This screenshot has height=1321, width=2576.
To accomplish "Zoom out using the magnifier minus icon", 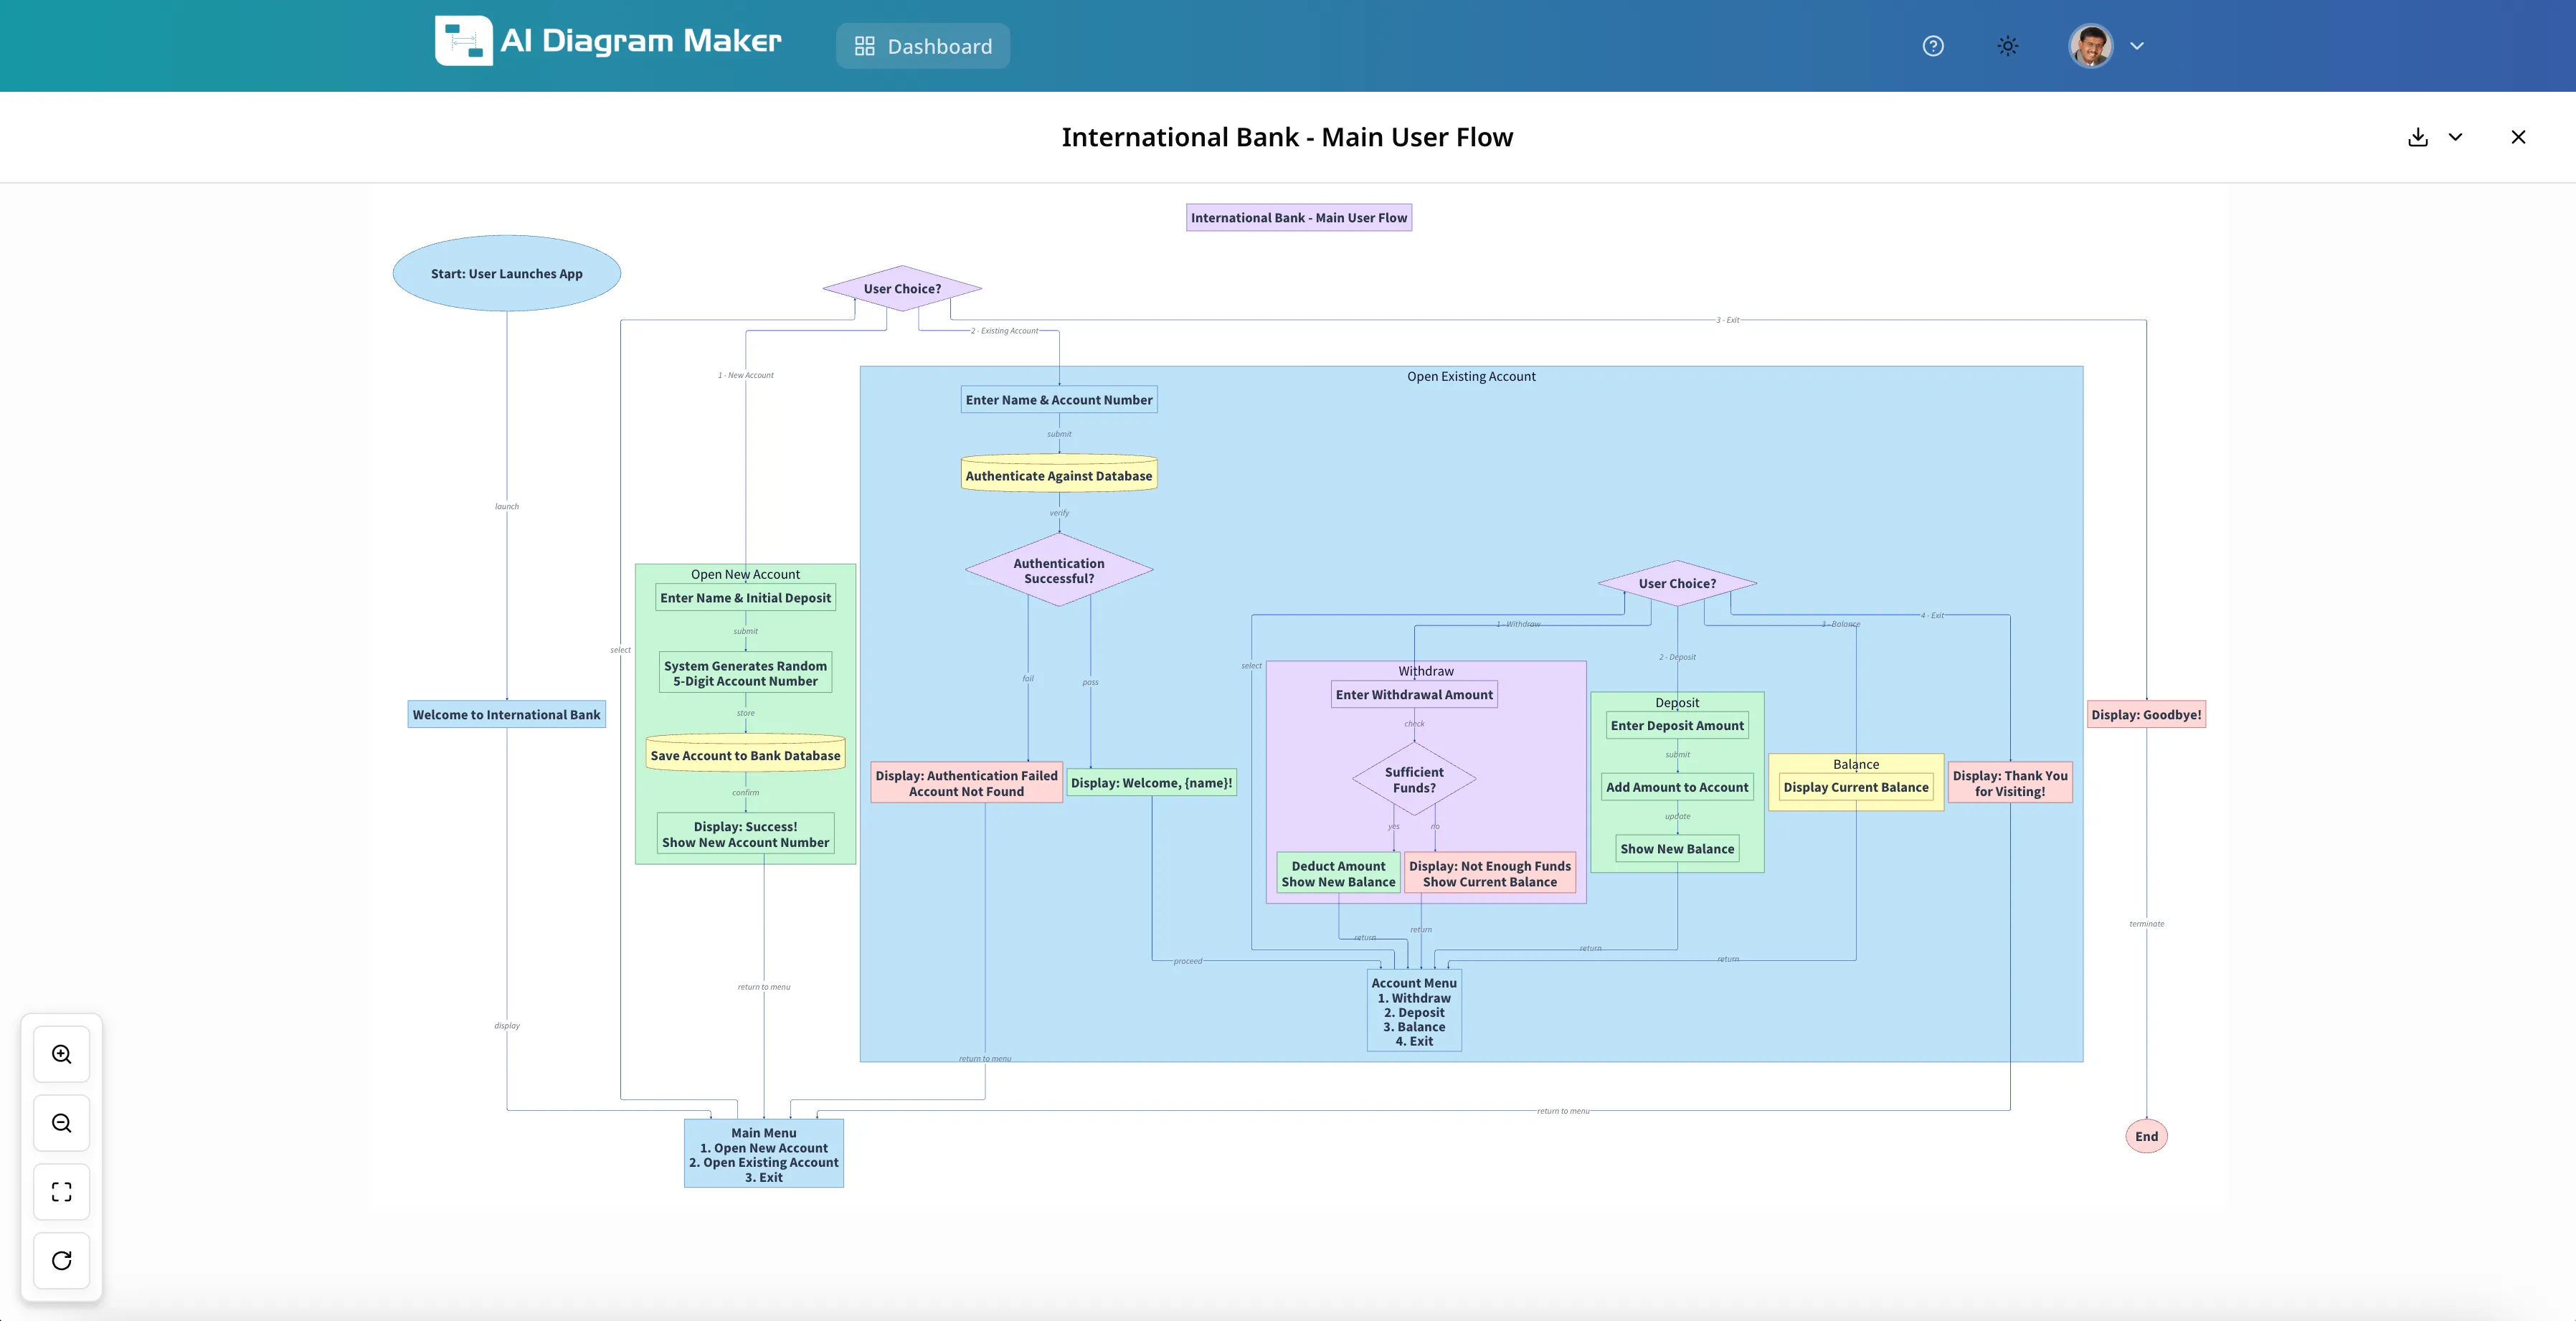I will [61, 1123].
